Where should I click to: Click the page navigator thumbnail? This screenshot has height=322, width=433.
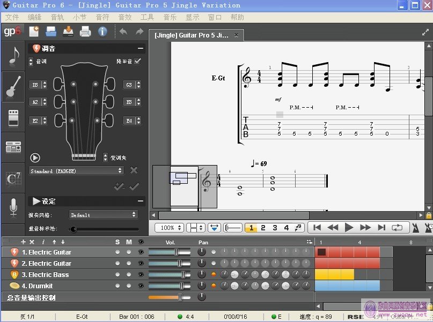(185, 186)
